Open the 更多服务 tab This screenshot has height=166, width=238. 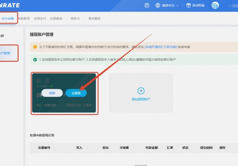tap(94, 19)
